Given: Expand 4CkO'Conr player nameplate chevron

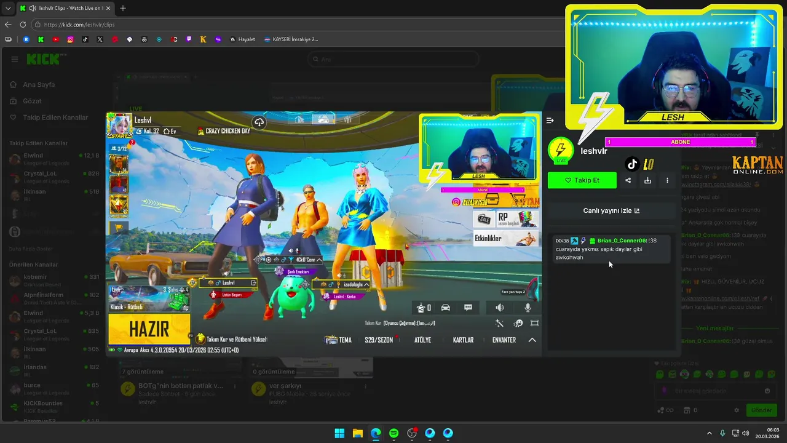Looking at the screenshot, I should pyautogui.click(x=319, y=260).
